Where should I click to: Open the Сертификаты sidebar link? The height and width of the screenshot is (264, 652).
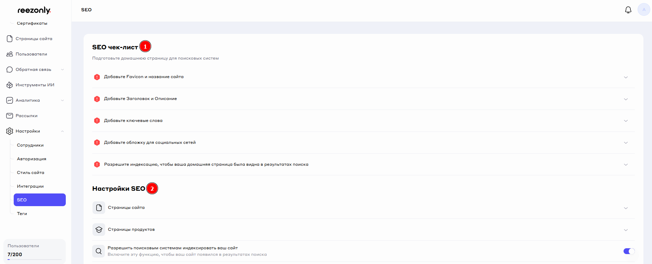pyautogui.click(x=32, y=23)
